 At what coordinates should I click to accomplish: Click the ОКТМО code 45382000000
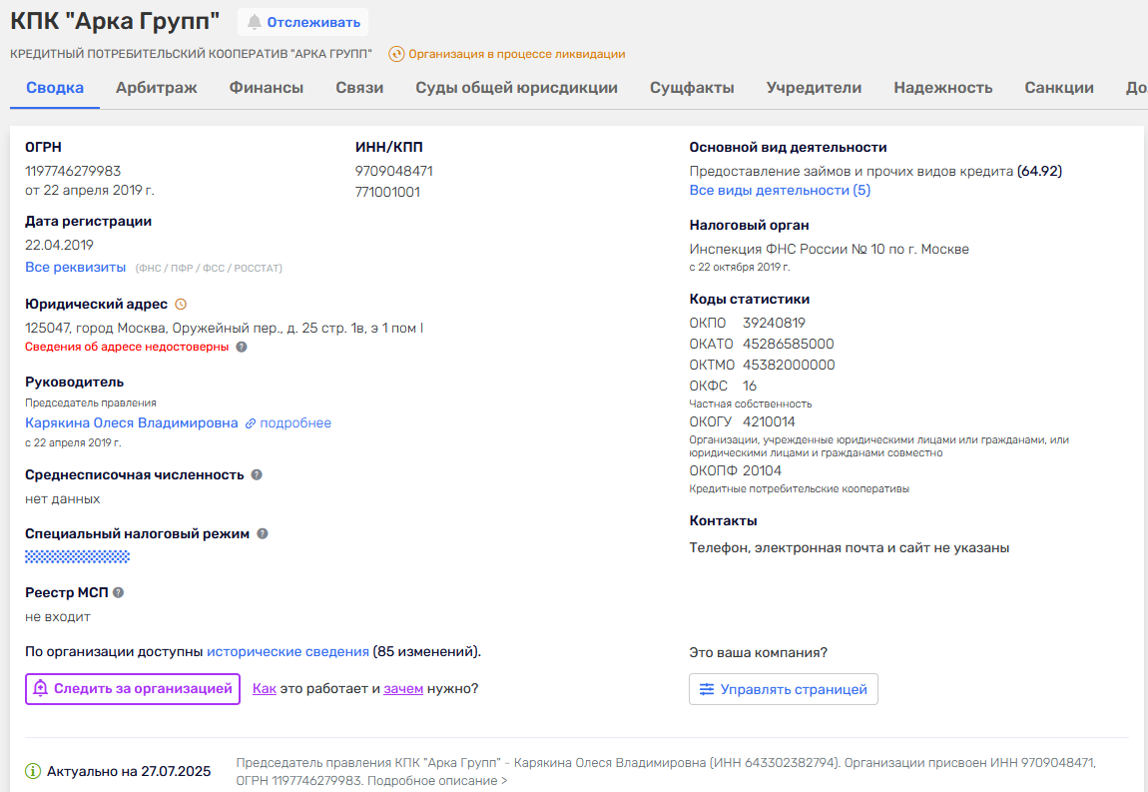789,365
